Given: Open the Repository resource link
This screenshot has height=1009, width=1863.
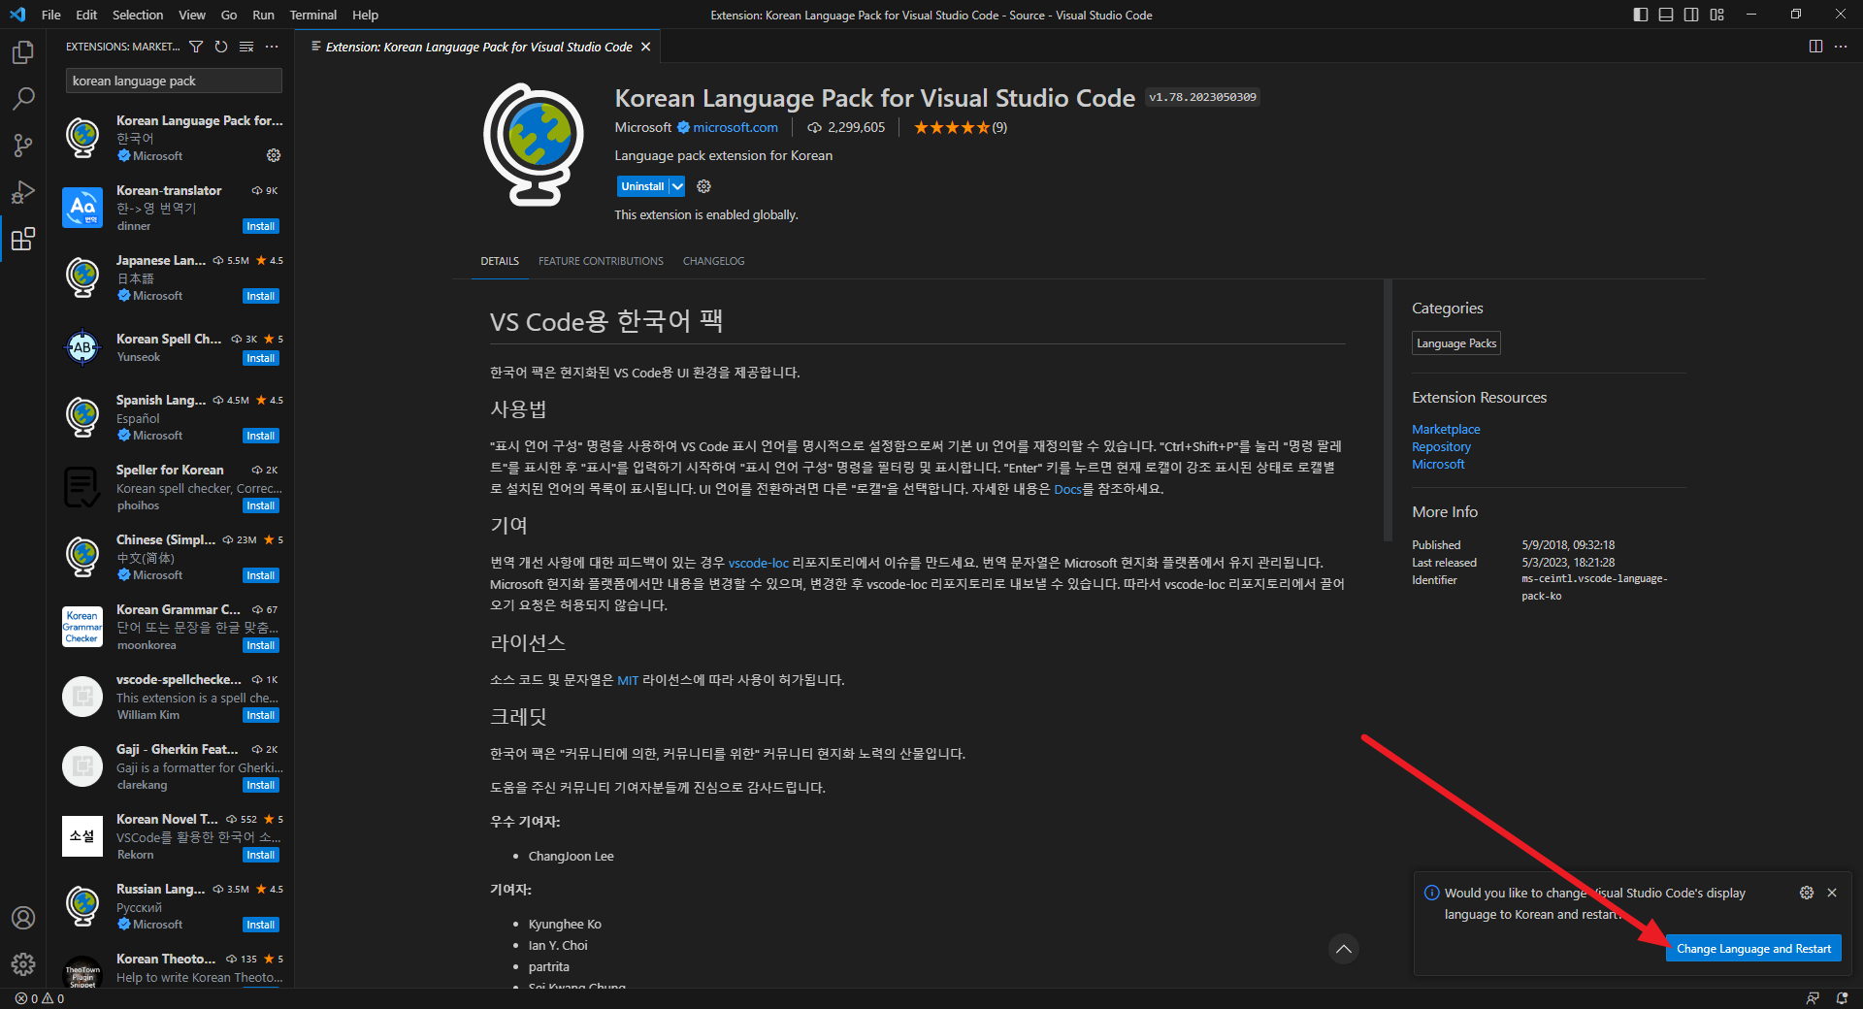Looking at the screenshot, I should [1441, 446].
